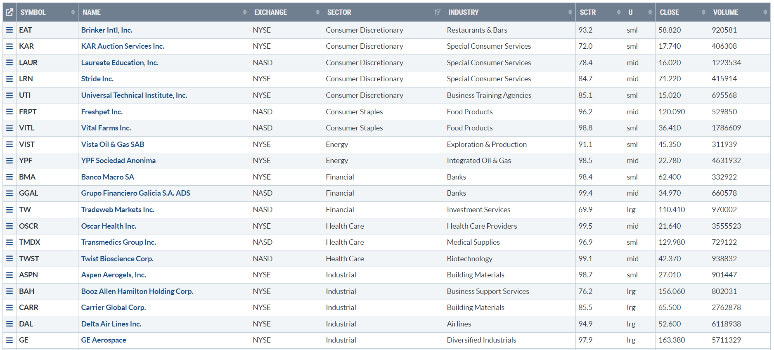
Task: Open the row menu icon for TW
Action: tap(9, 210)
